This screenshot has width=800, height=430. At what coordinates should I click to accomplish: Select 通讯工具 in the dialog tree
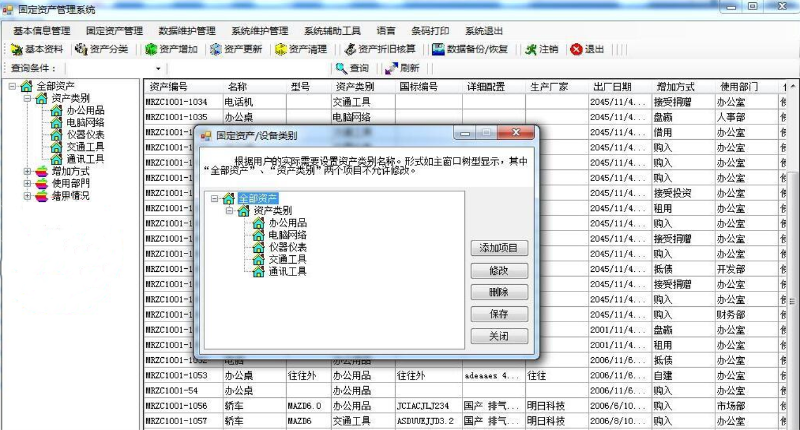pos(287,272)
